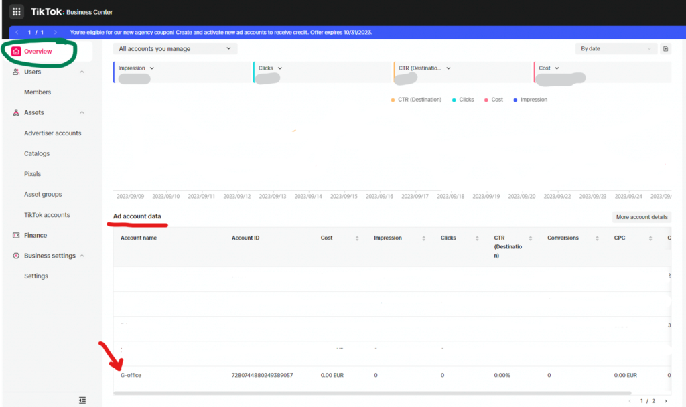Click the Users section label

coord(32,72)
